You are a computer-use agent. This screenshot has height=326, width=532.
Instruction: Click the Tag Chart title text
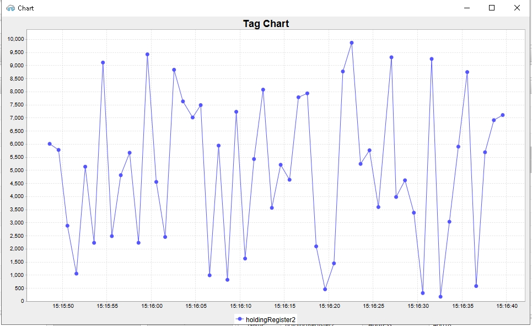[266, 24]
